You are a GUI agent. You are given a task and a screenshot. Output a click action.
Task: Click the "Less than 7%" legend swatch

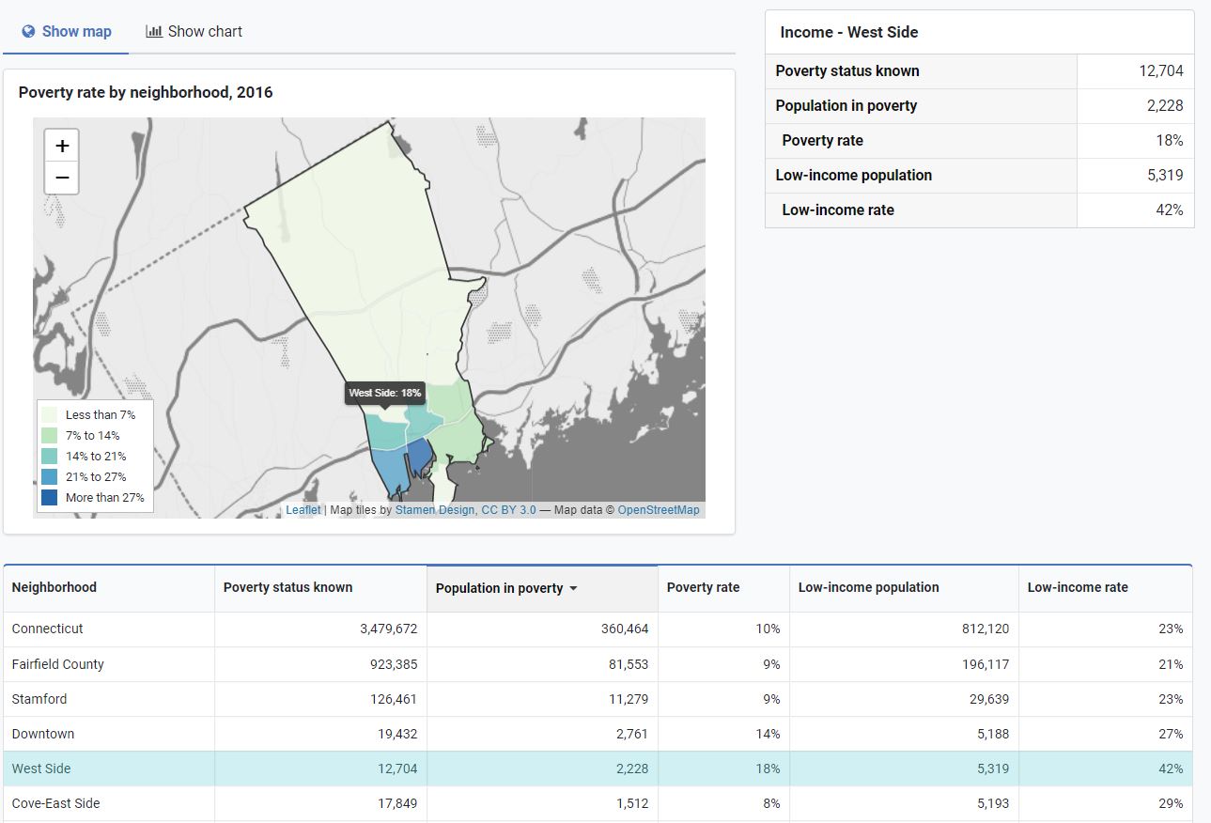[x=51, y=414]
